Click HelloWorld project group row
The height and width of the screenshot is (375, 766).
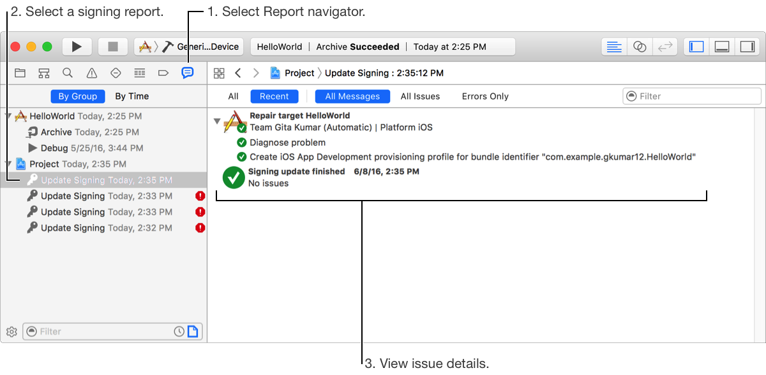[x=103, y=116]
